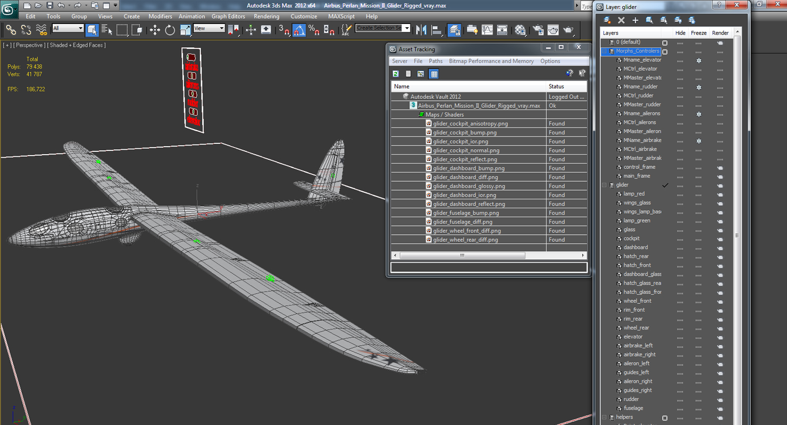Collapse the helpers layer tree
Image resolution: width=787 pixels, height=425 pixels.
click(x=604, y=418)
